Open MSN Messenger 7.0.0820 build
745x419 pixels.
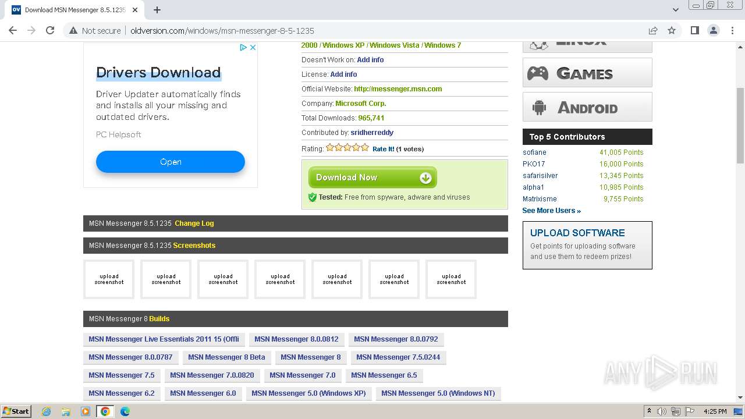point(212,375)
